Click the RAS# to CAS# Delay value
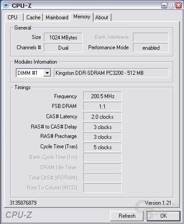 103,127
